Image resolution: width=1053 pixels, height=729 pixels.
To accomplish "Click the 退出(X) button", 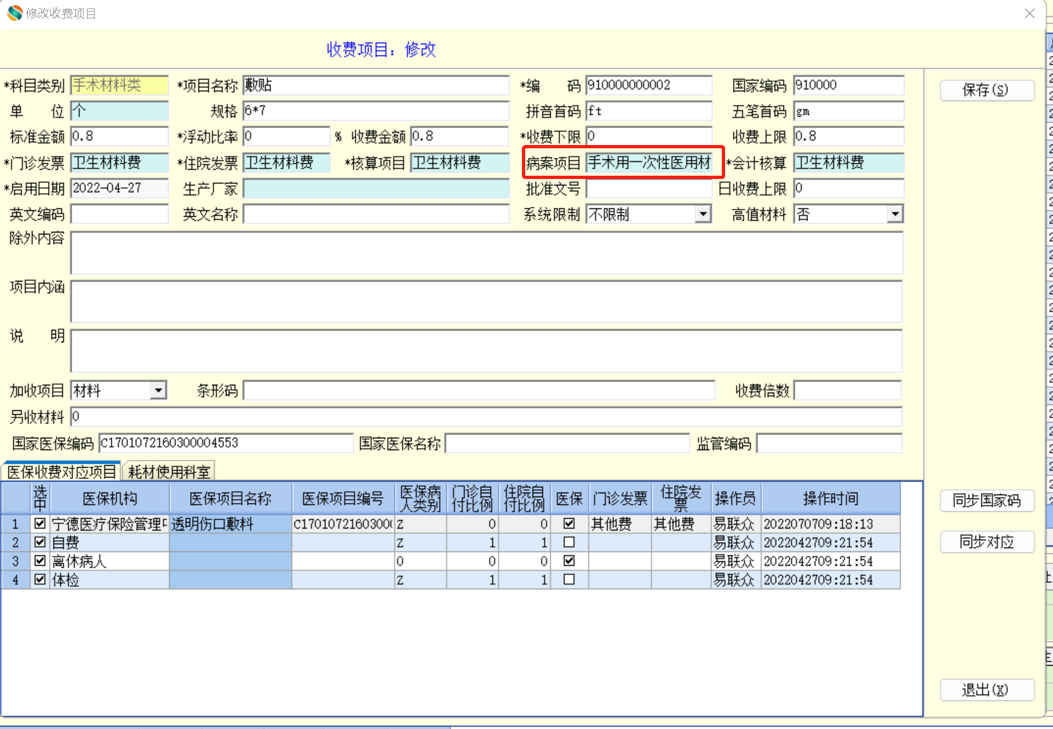I will [x=986, y=690].
